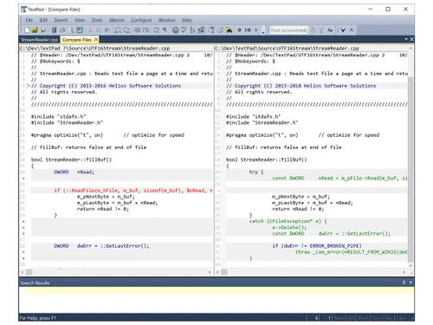Increase the block indent
433x325 pixels.
(145, 30)
